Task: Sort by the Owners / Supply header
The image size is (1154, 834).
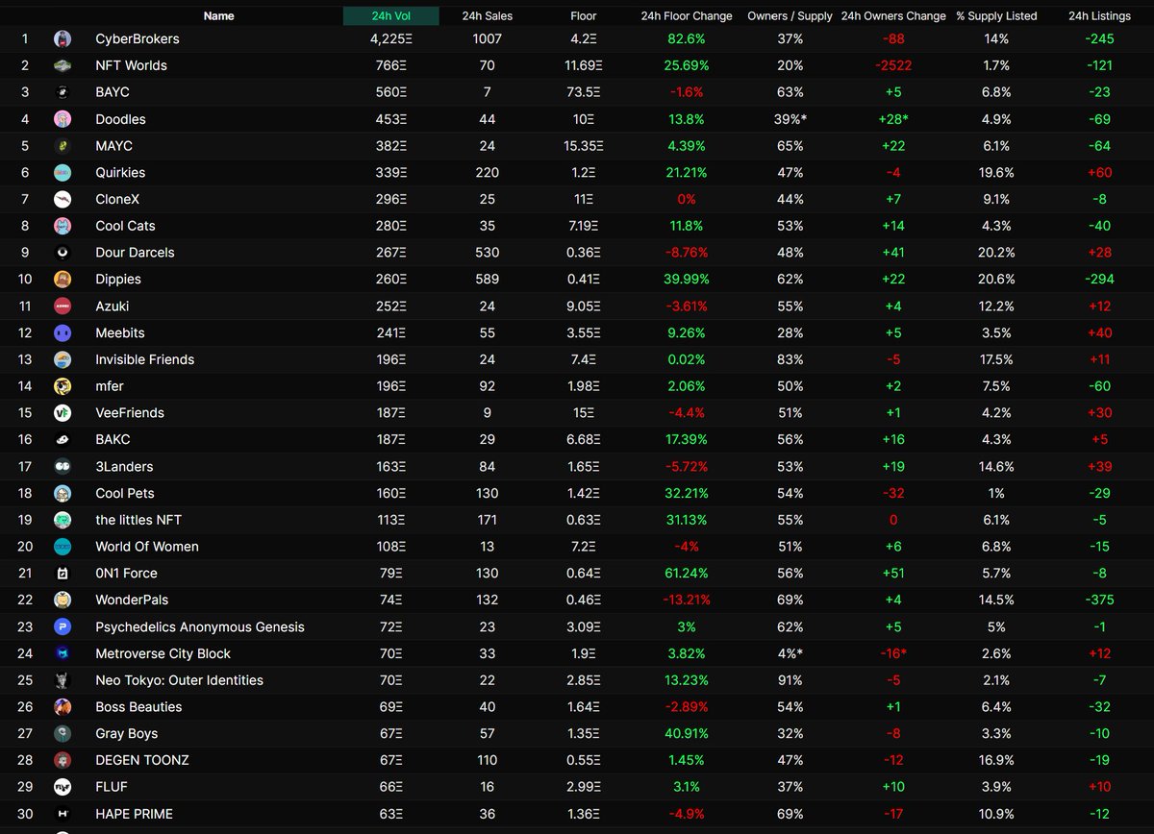Action: pos(790,15)
